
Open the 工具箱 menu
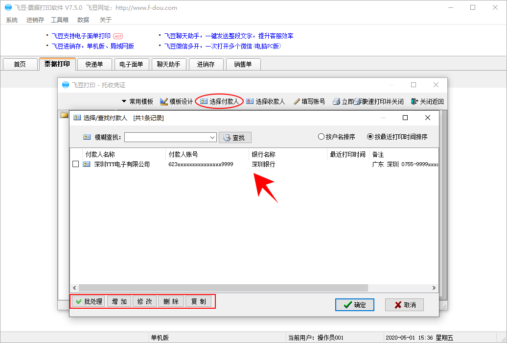(60, 20)
